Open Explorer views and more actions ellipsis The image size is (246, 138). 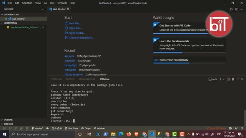click(x=43, y=9)
